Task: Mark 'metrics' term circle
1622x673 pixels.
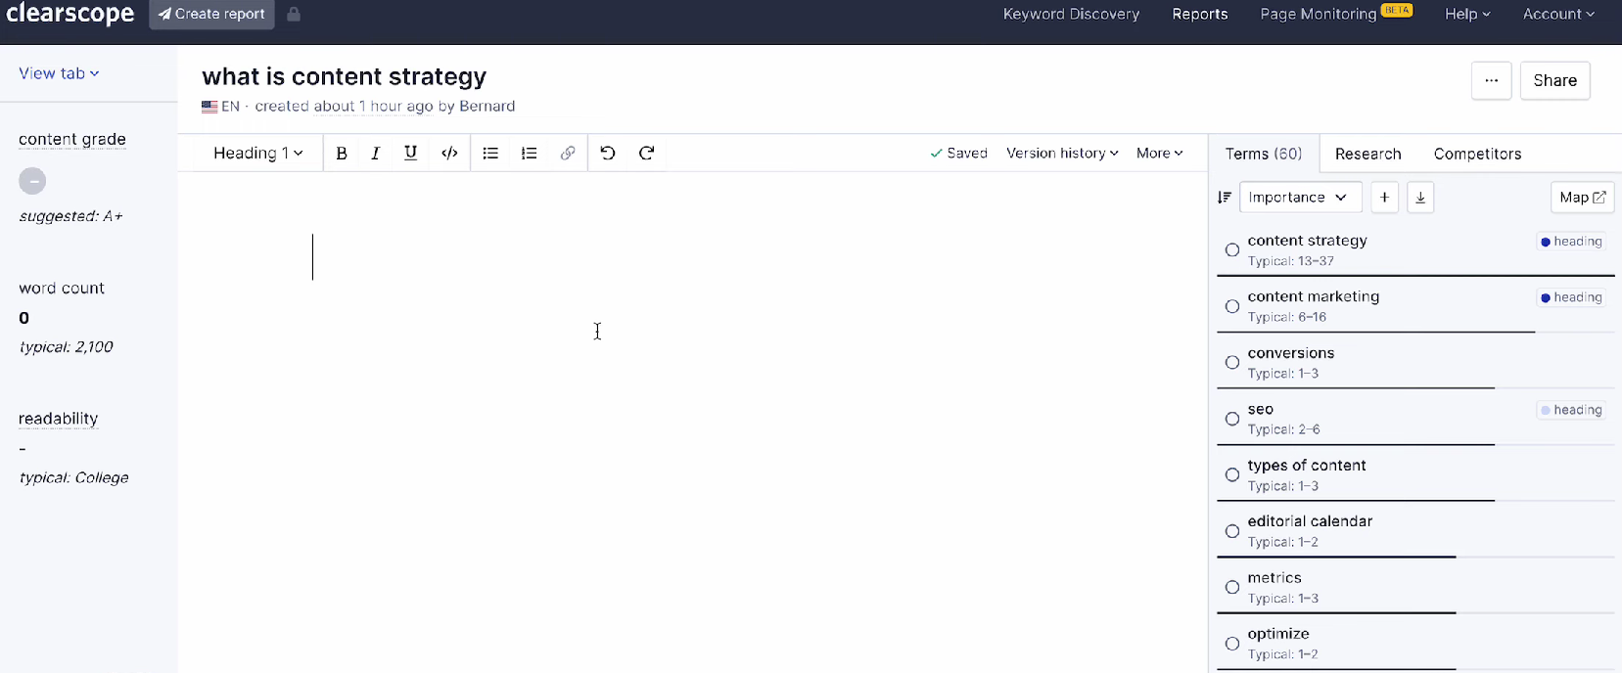Action: (x=1232, y=588)
